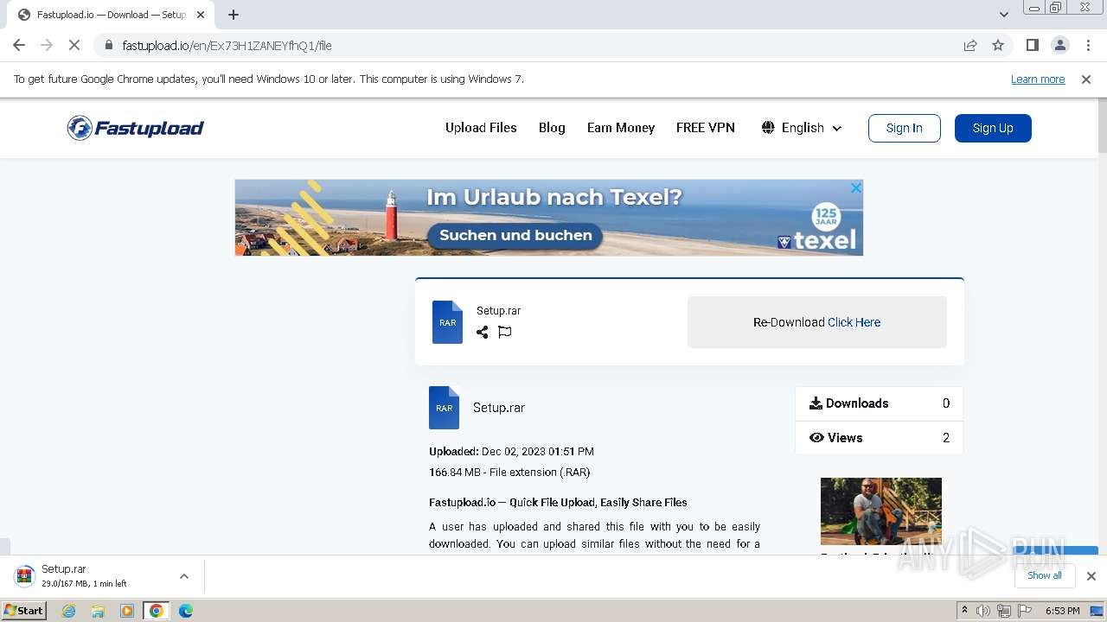Open Chrome side panel

1032,45
